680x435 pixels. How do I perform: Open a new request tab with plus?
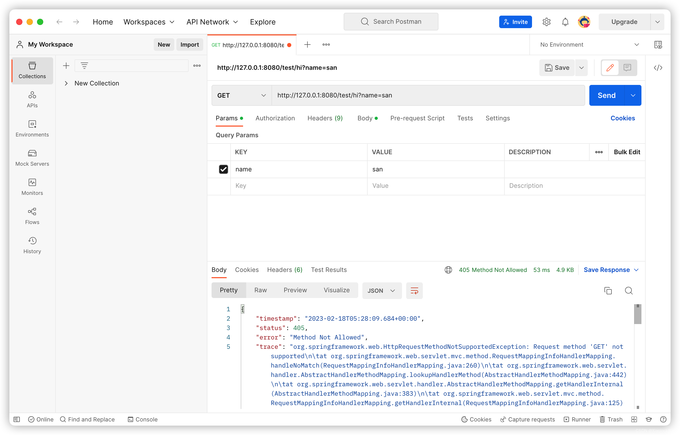tap(307, 44)
